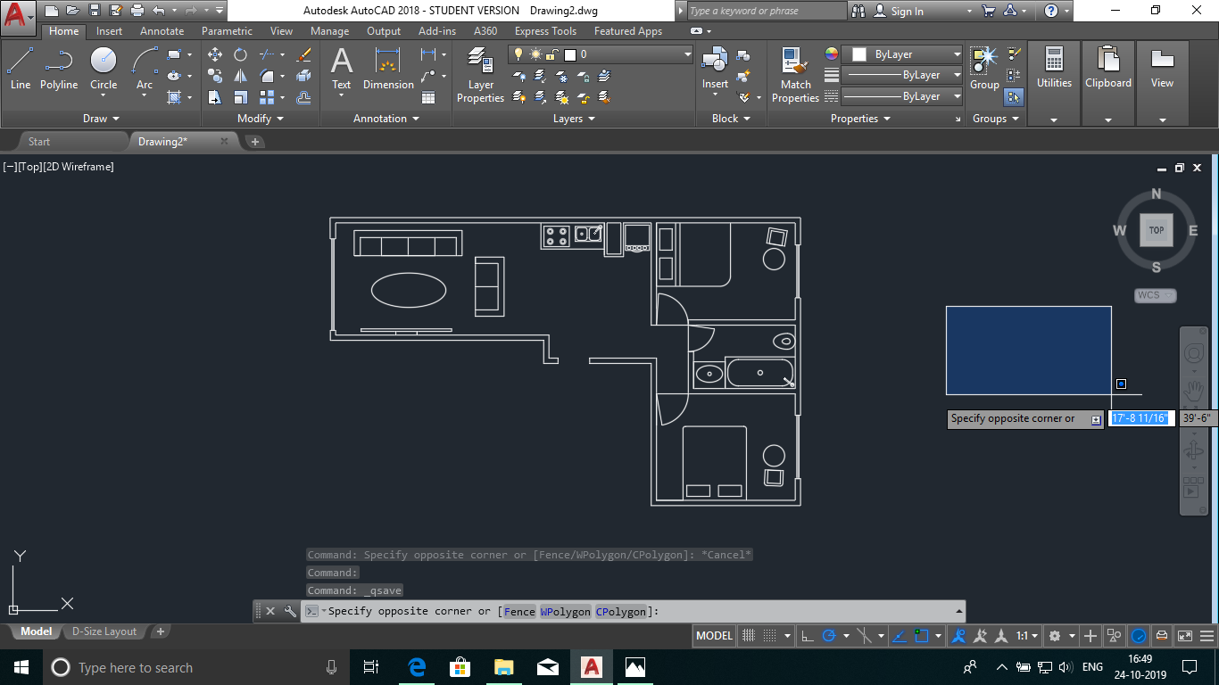1219x685 pixels.
Task: Open Microsoft Edge from taskbar
Action: pyautogui.click(x=417, y=667)
